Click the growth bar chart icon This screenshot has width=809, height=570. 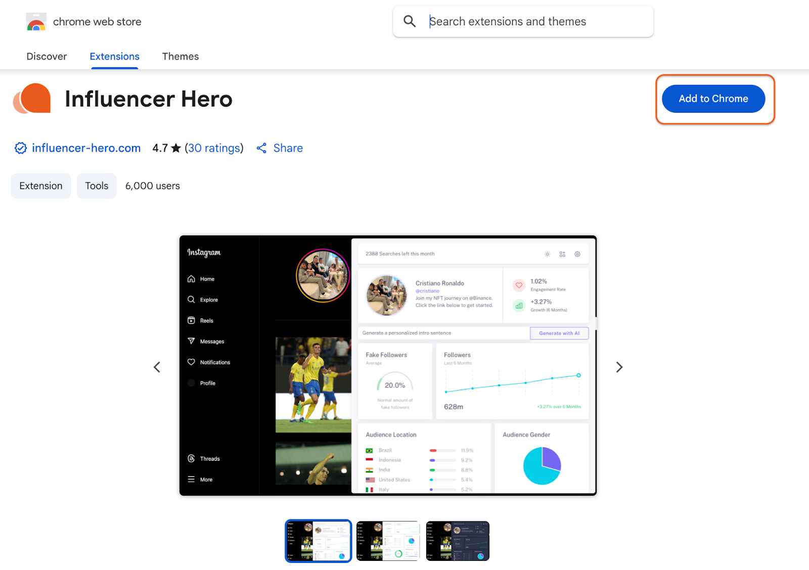pos(519,305)
